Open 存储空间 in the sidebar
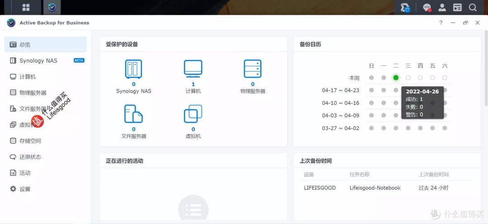Screen dimensions: 488x224 click(x=46, y=141)
